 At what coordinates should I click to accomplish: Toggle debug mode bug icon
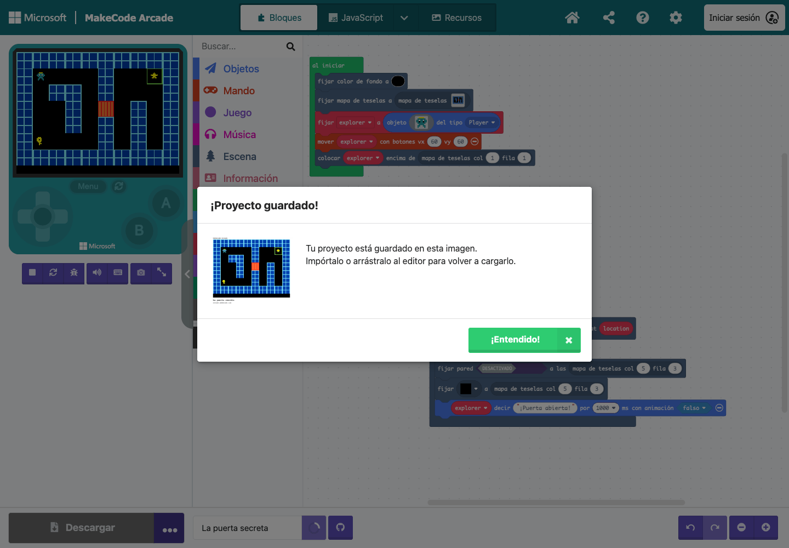(x=74, y=272)
